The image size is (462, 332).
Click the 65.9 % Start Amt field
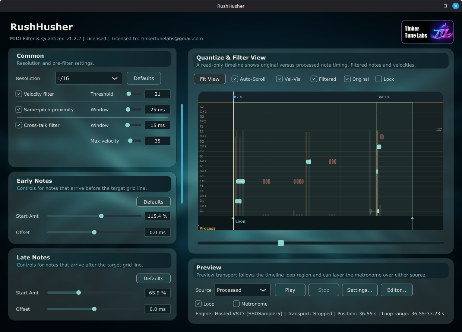[158, 293]
